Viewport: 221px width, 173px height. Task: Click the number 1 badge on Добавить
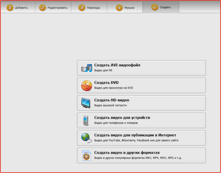[x=10, y=8]
